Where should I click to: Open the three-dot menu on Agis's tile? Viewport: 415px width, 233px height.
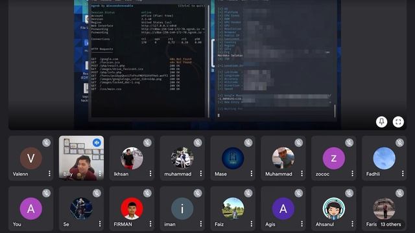click(302, 224)
